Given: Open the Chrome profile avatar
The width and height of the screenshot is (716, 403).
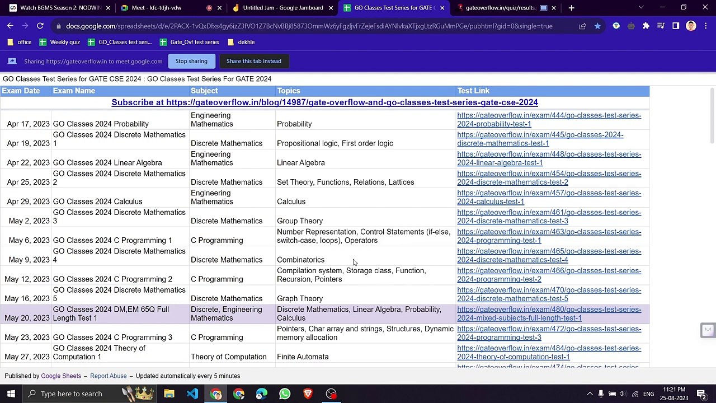Looking at the screenshot, I should [x=691, y=26].
